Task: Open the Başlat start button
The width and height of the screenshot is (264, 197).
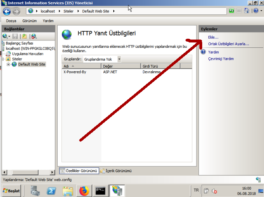Action: click(x=12, y=191)
